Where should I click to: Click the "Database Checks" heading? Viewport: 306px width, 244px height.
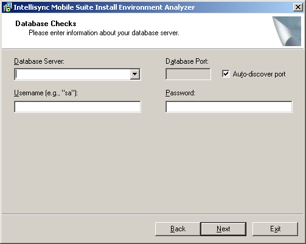(x=46, y=24)
